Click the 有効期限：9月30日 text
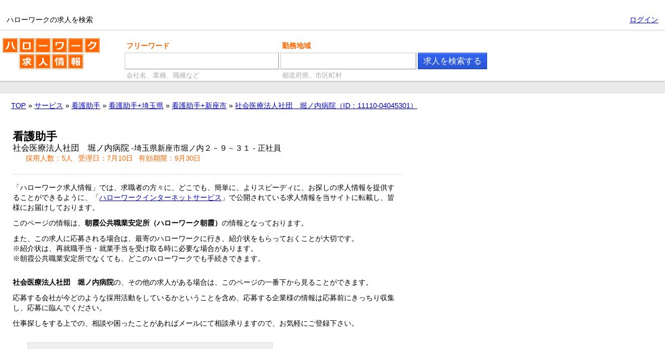 170,158
